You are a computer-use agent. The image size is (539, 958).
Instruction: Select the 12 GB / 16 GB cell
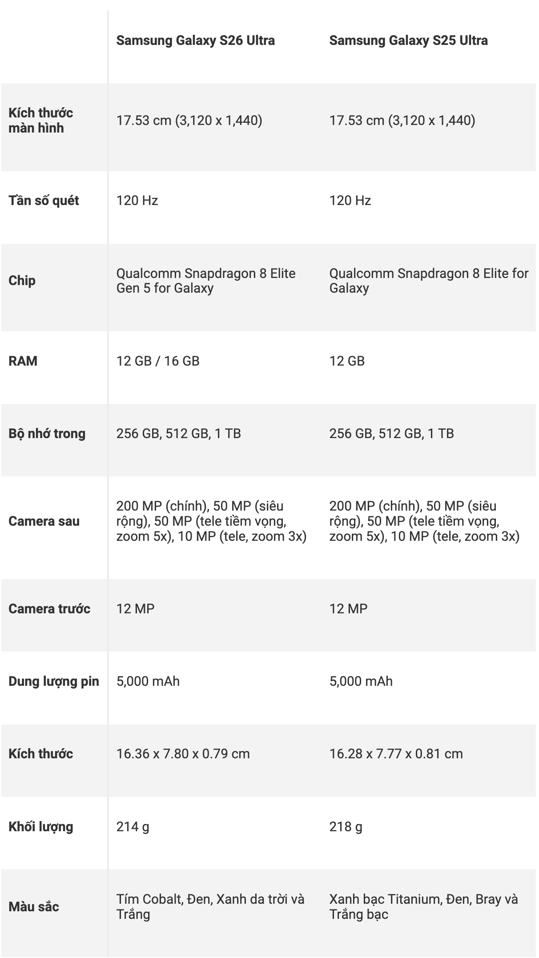pyautogui.click(x=158, y=361)
